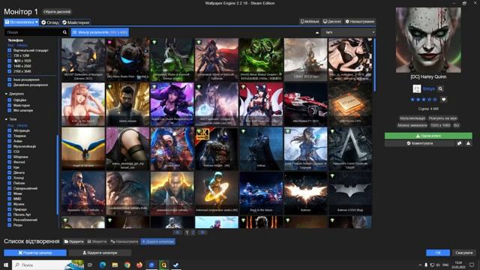This screenshot has width=480, height=270.
Task: Click the wallpaper grid vertical scrollbar
Action: [374, 65]
